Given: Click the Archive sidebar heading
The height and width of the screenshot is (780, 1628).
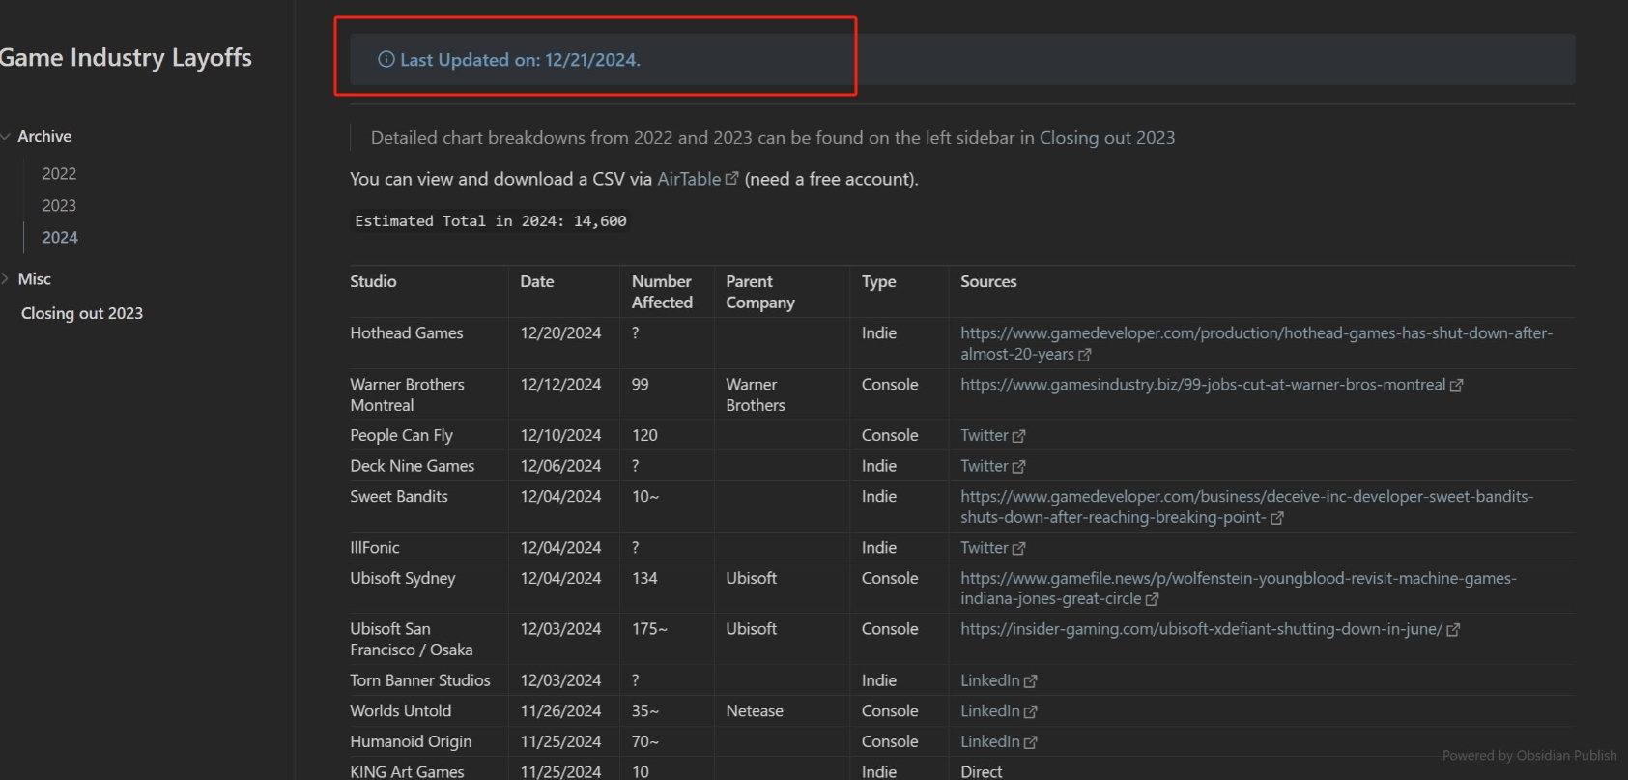Looking at the screenshot, I should [x=44, y=136].
